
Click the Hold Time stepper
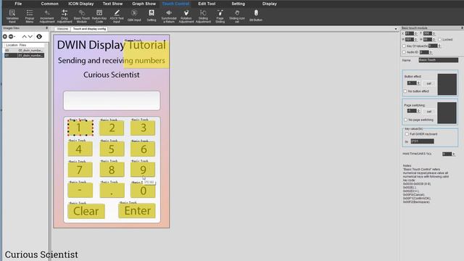coord(454,154)
